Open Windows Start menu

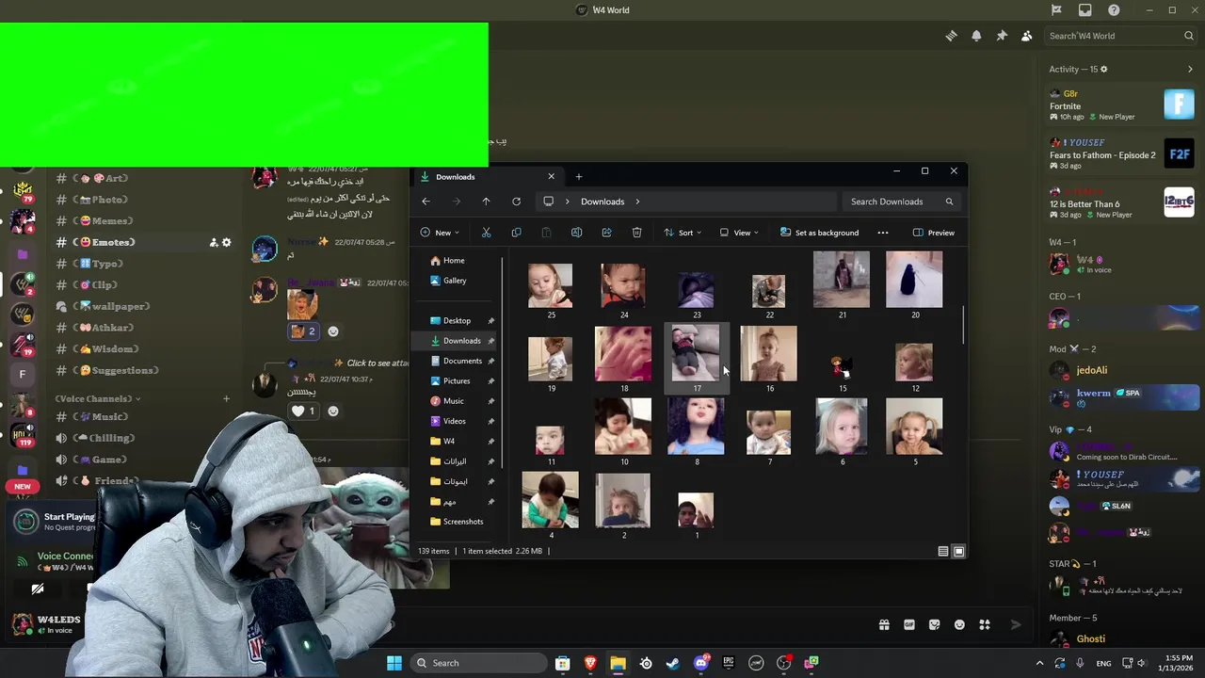[394, 663]
